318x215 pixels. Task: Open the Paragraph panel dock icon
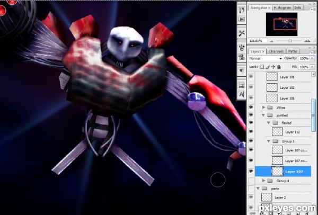point(242,71)
